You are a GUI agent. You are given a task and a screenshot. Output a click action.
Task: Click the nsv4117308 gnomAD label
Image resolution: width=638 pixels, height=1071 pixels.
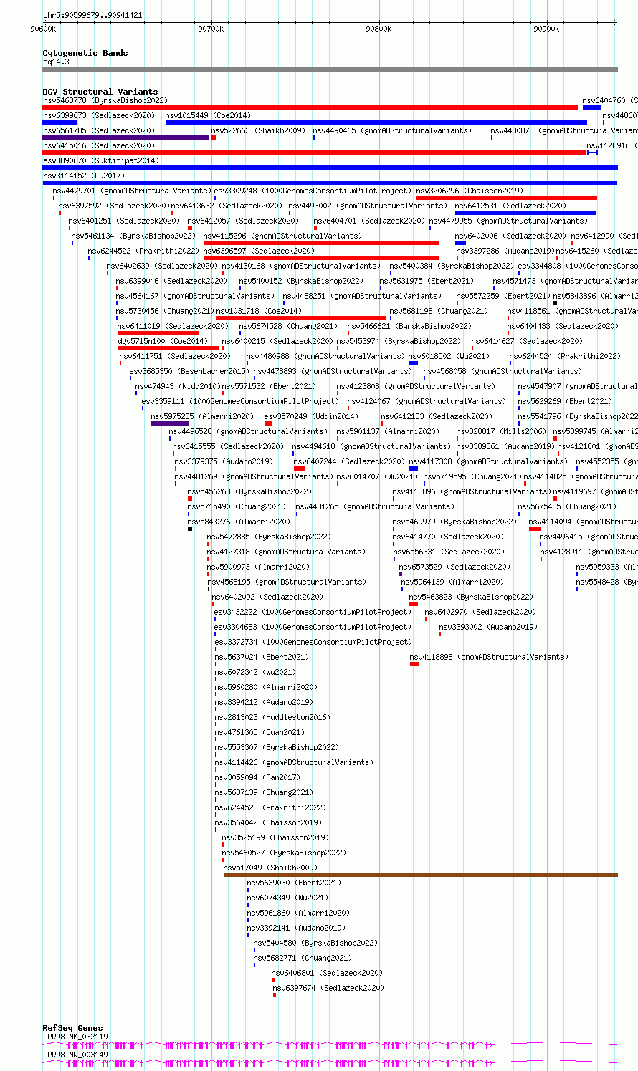(x=488, y=461)
